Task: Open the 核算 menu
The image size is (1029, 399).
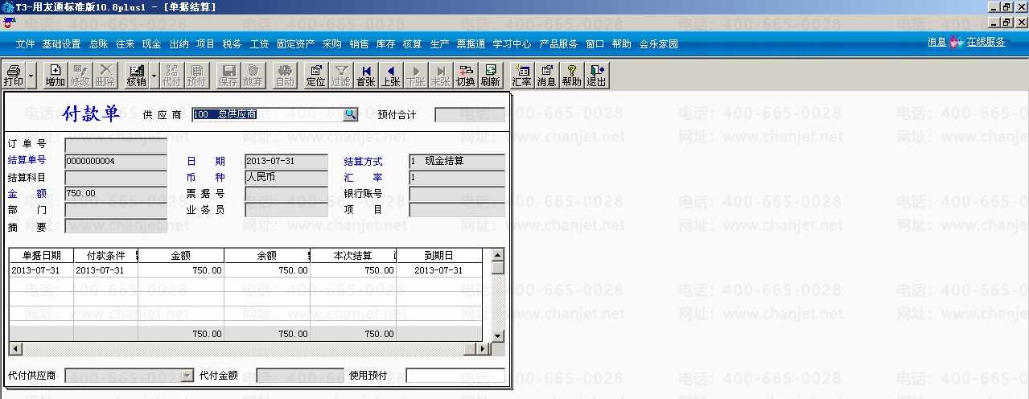Action: pos(412,44)
